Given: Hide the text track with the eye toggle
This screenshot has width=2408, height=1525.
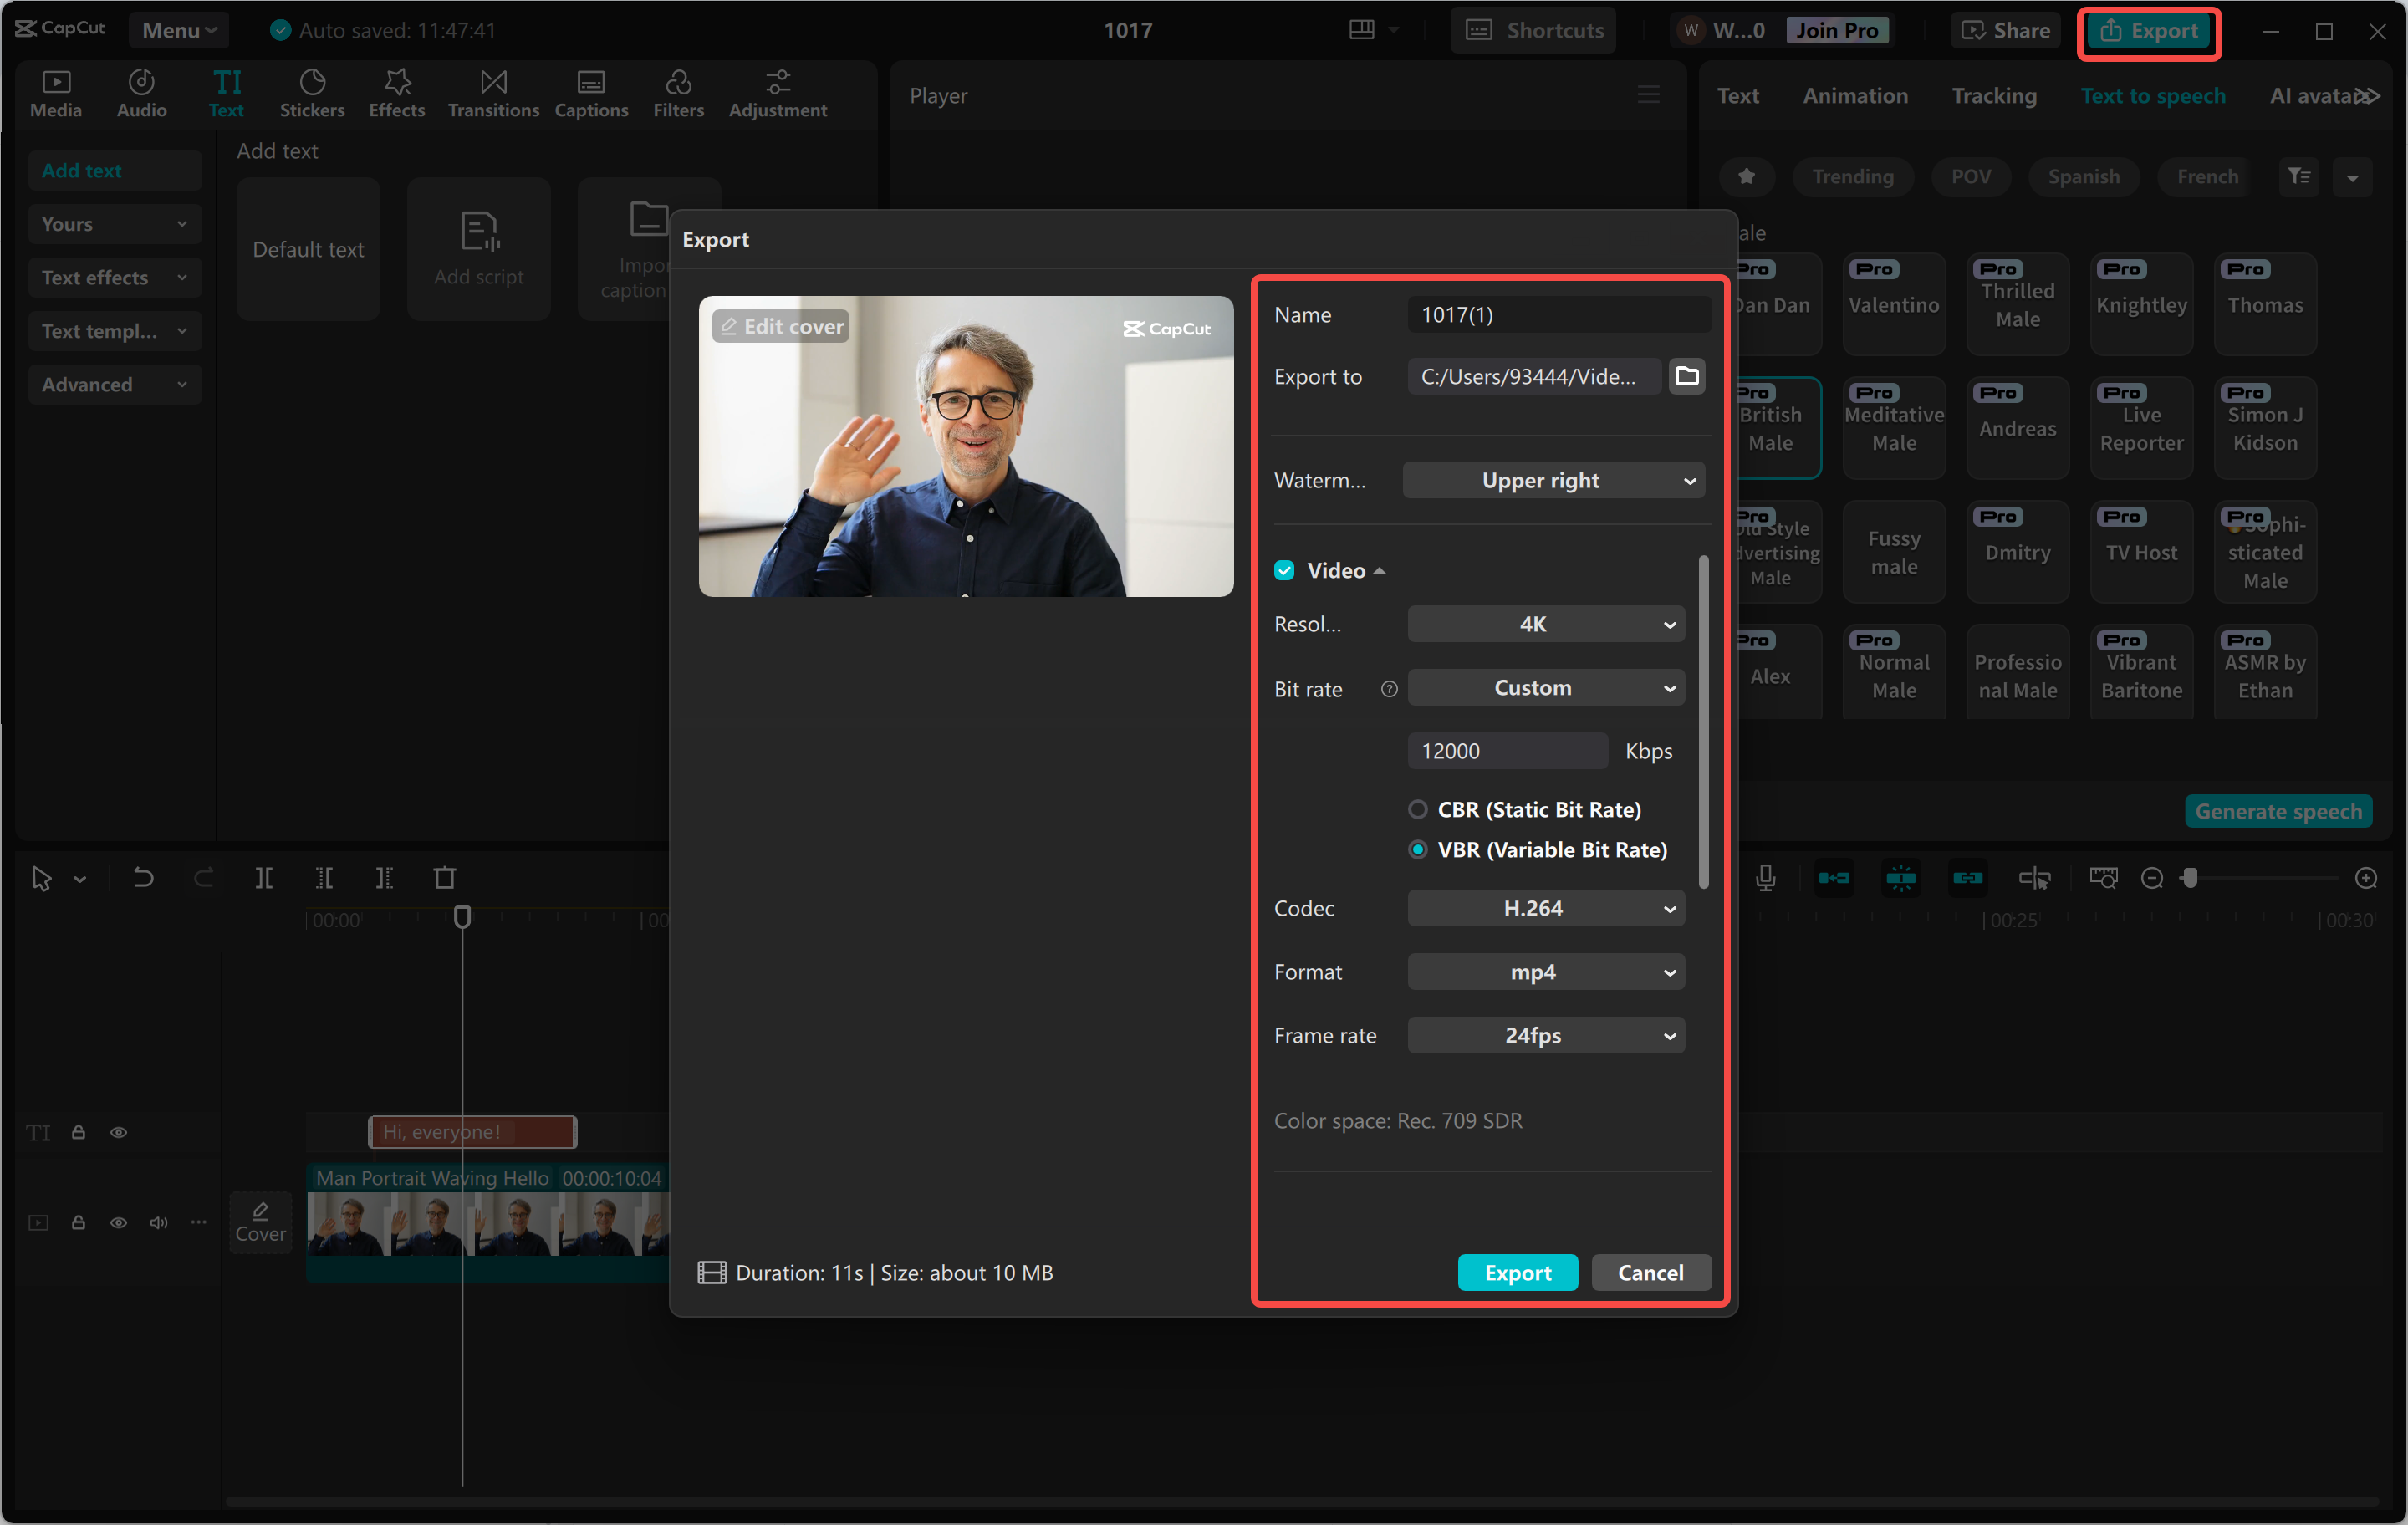Looking at the screenshot, I should [x=118, y=1132].
